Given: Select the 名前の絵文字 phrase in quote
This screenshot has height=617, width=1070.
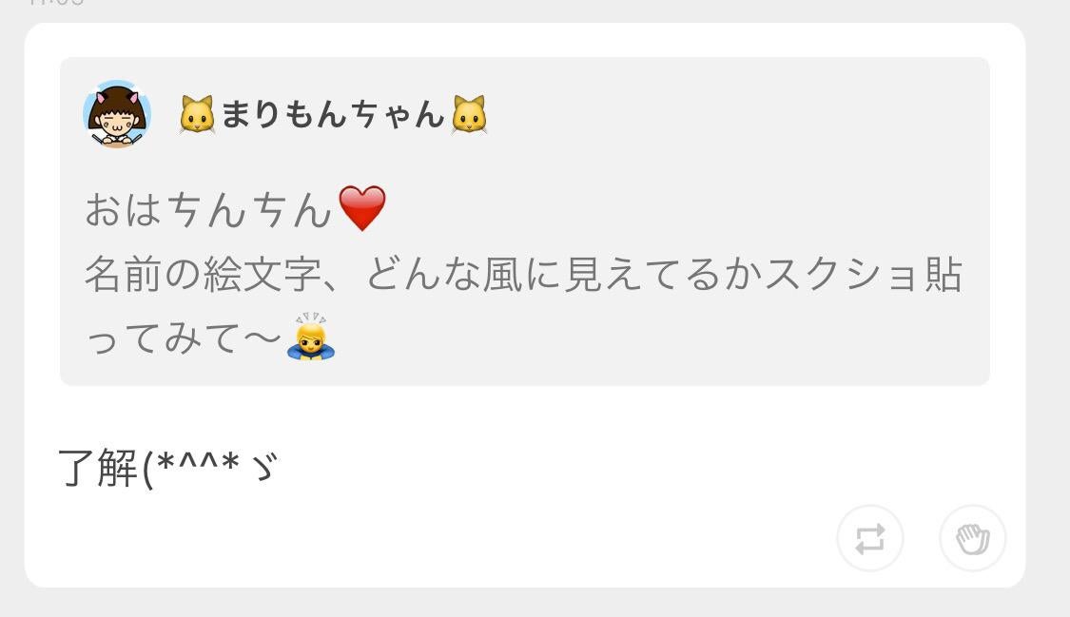Looking at the screenshot, I should [x=203, y=274].
